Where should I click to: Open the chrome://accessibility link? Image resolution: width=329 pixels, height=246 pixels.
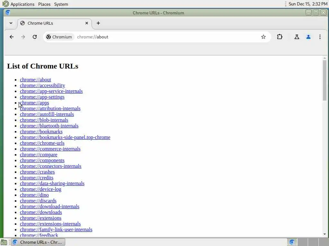click(42, 86)
